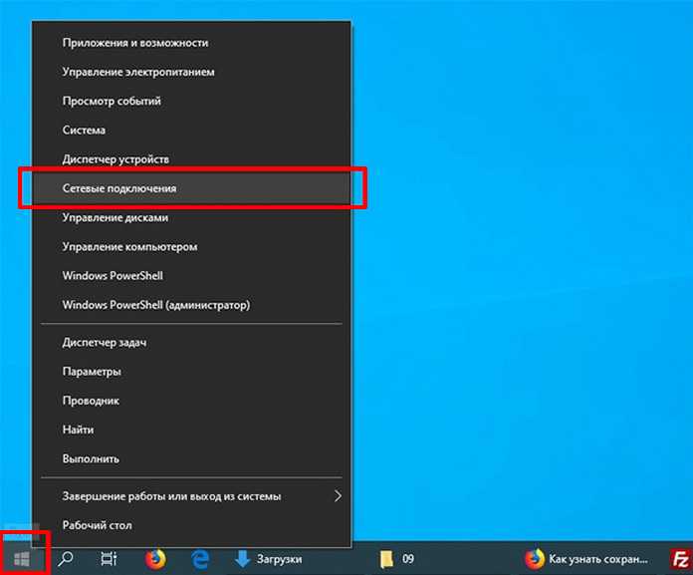Choose the Система menu entry
Viewport: 693px width, 575px height.
[192, 130]
